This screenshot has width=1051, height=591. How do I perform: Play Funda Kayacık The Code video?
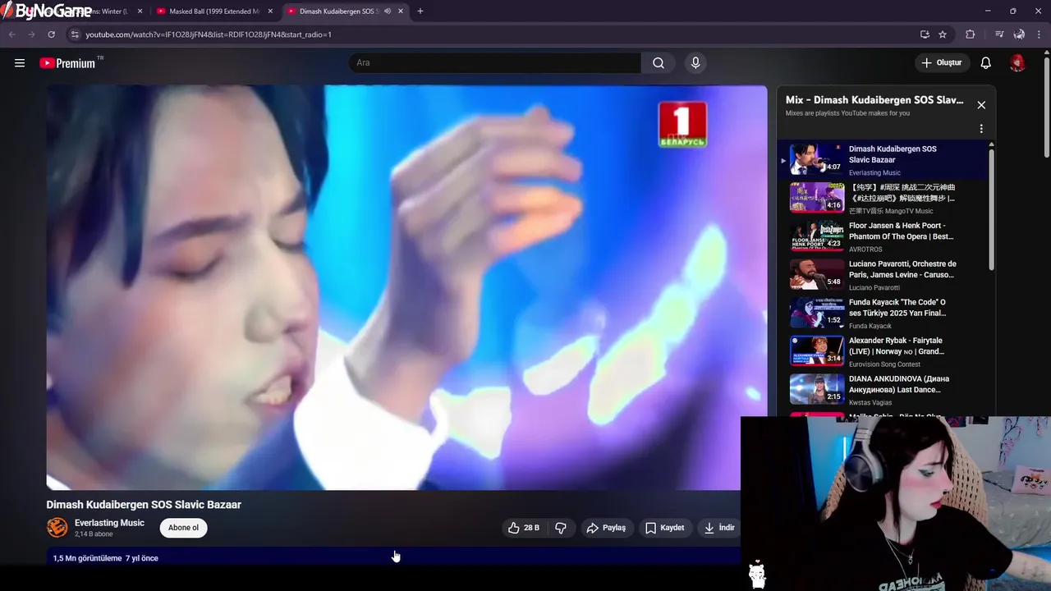point(883,313)
